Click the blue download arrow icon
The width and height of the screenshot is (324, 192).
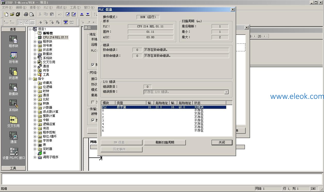click(x=88, y=14)
